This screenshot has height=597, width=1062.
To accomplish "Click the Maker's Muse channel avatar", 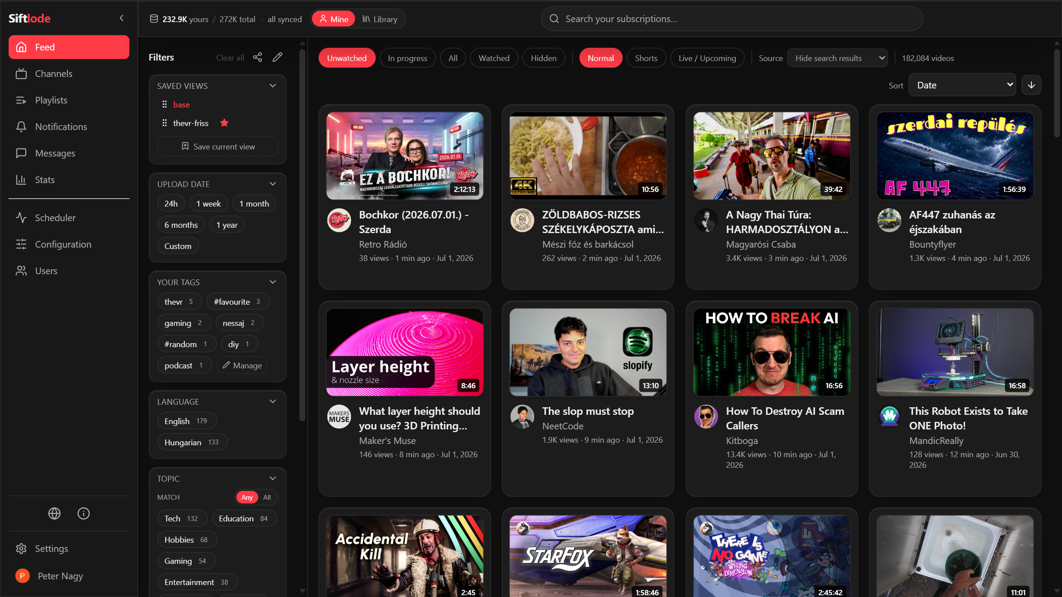I will pos(339,417).
